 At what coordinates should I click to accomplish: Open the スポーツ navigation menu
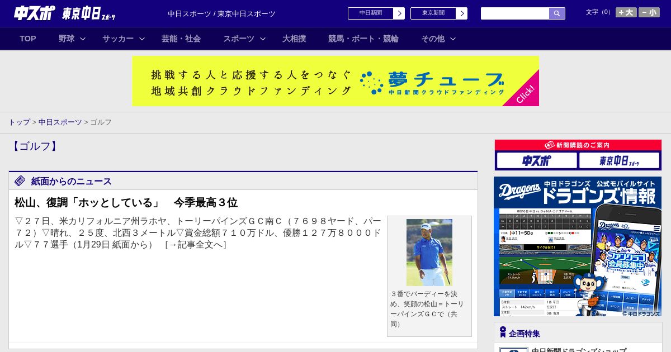pyautogui.click(x=239, y=39)
